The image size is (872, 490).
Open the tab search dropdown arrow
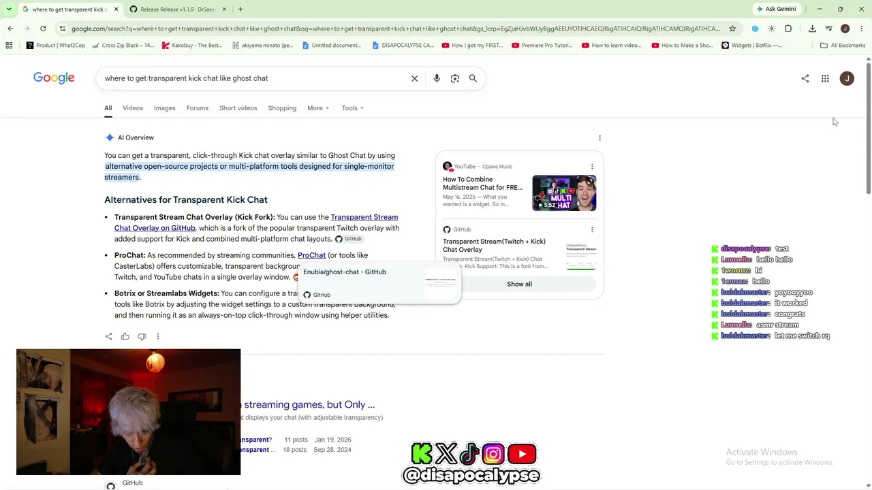pos(9,9)
